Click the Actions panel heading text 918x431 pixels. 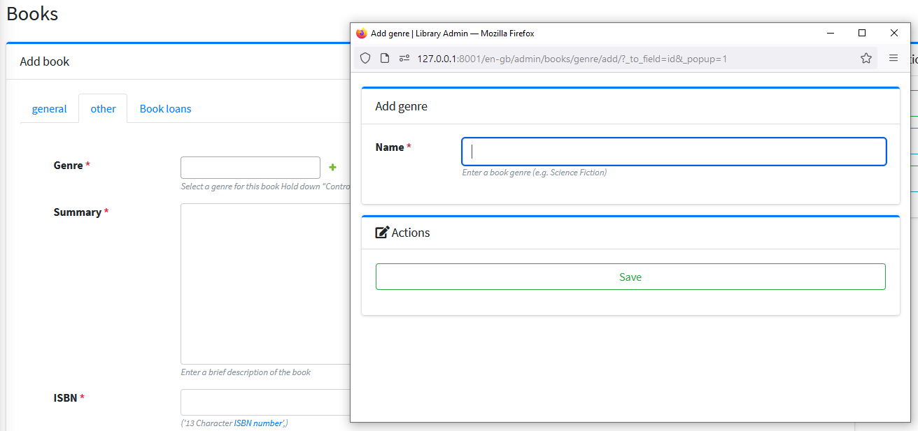(411, 233)
